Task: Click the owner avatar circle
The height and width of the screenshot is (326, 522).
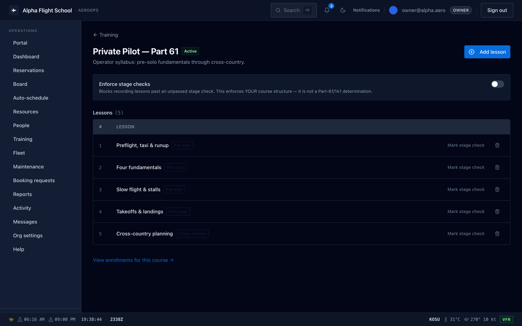Action: (x=393, y=10)
